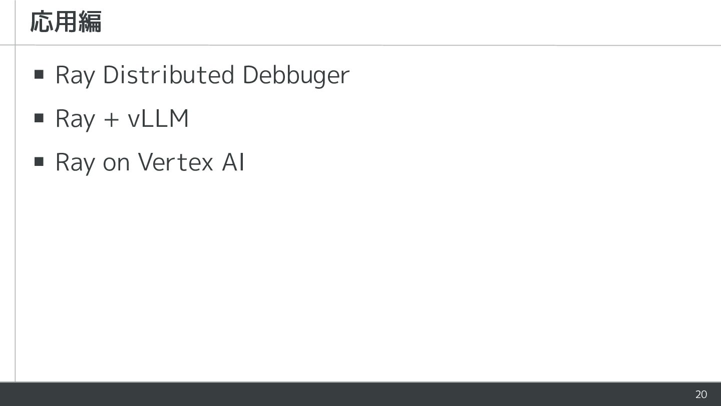The width and height of the screenshot is (721, 406).
Task: Click the word Ray in second bullet
Action: pos(75,119)
